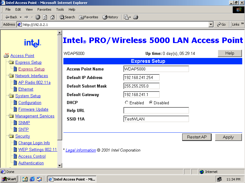The height and width of the screenshot is (183, 245).
Task: Select the DHCP Disabled option
Action: pos(151,103)
